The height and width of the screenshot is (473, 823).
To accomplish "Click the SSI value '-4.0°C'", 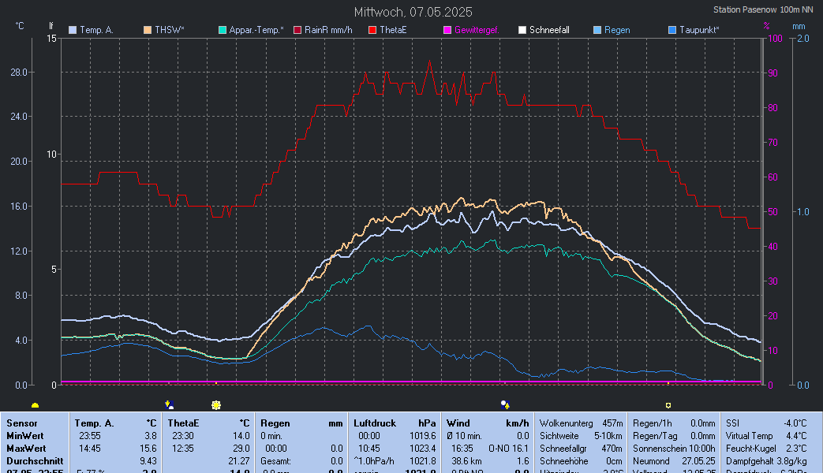I will (x=795, y=423).
